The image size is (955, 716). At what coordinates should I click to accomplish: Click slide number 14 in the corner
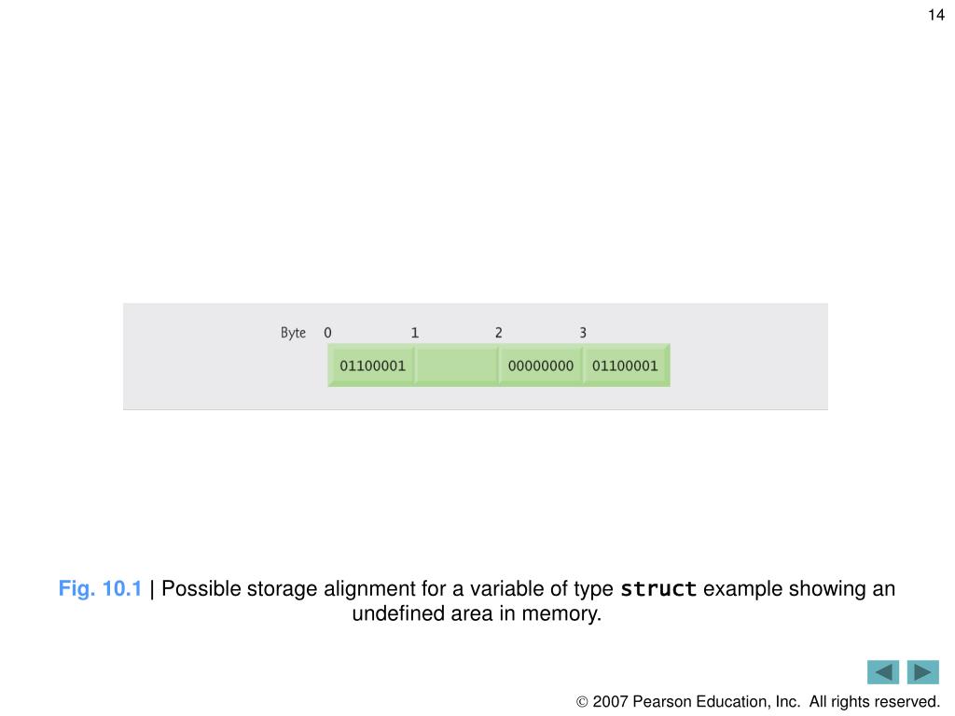click(x=936, y=15)
